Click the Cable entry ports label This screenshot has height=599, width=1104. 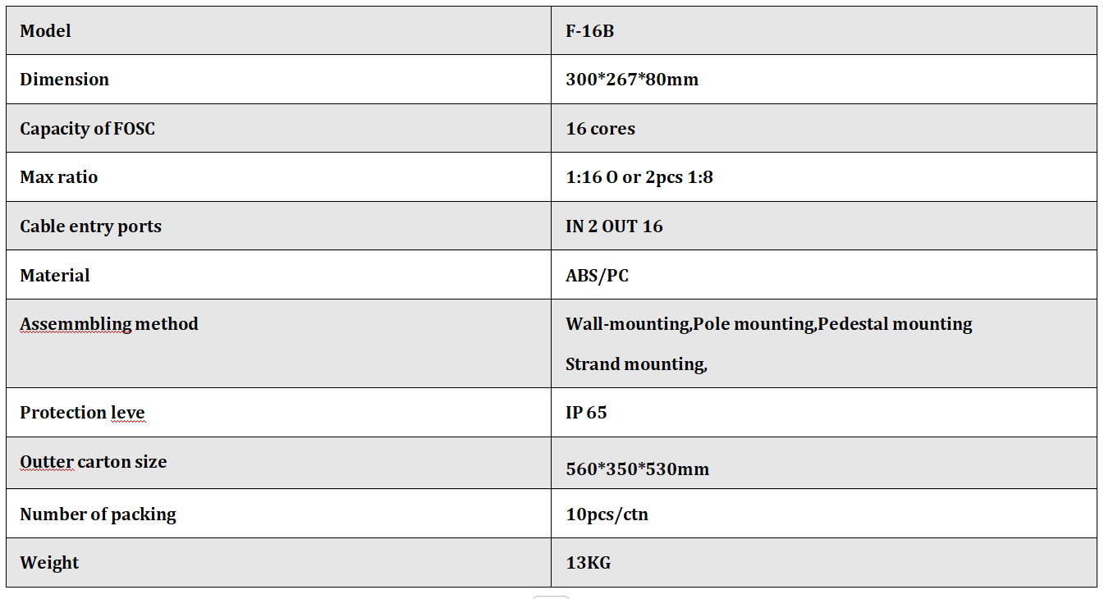point(90,226)
